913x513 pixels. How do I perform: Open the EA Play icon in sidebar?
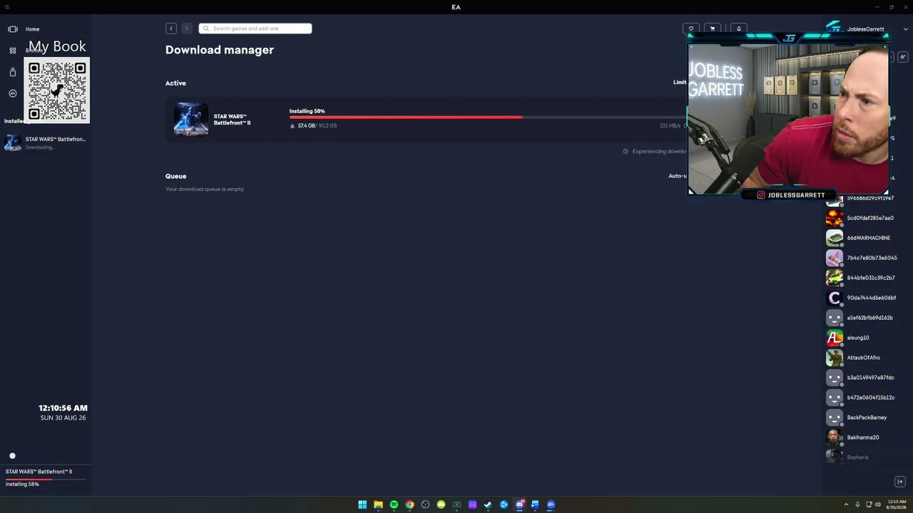(x=12, y=93)
